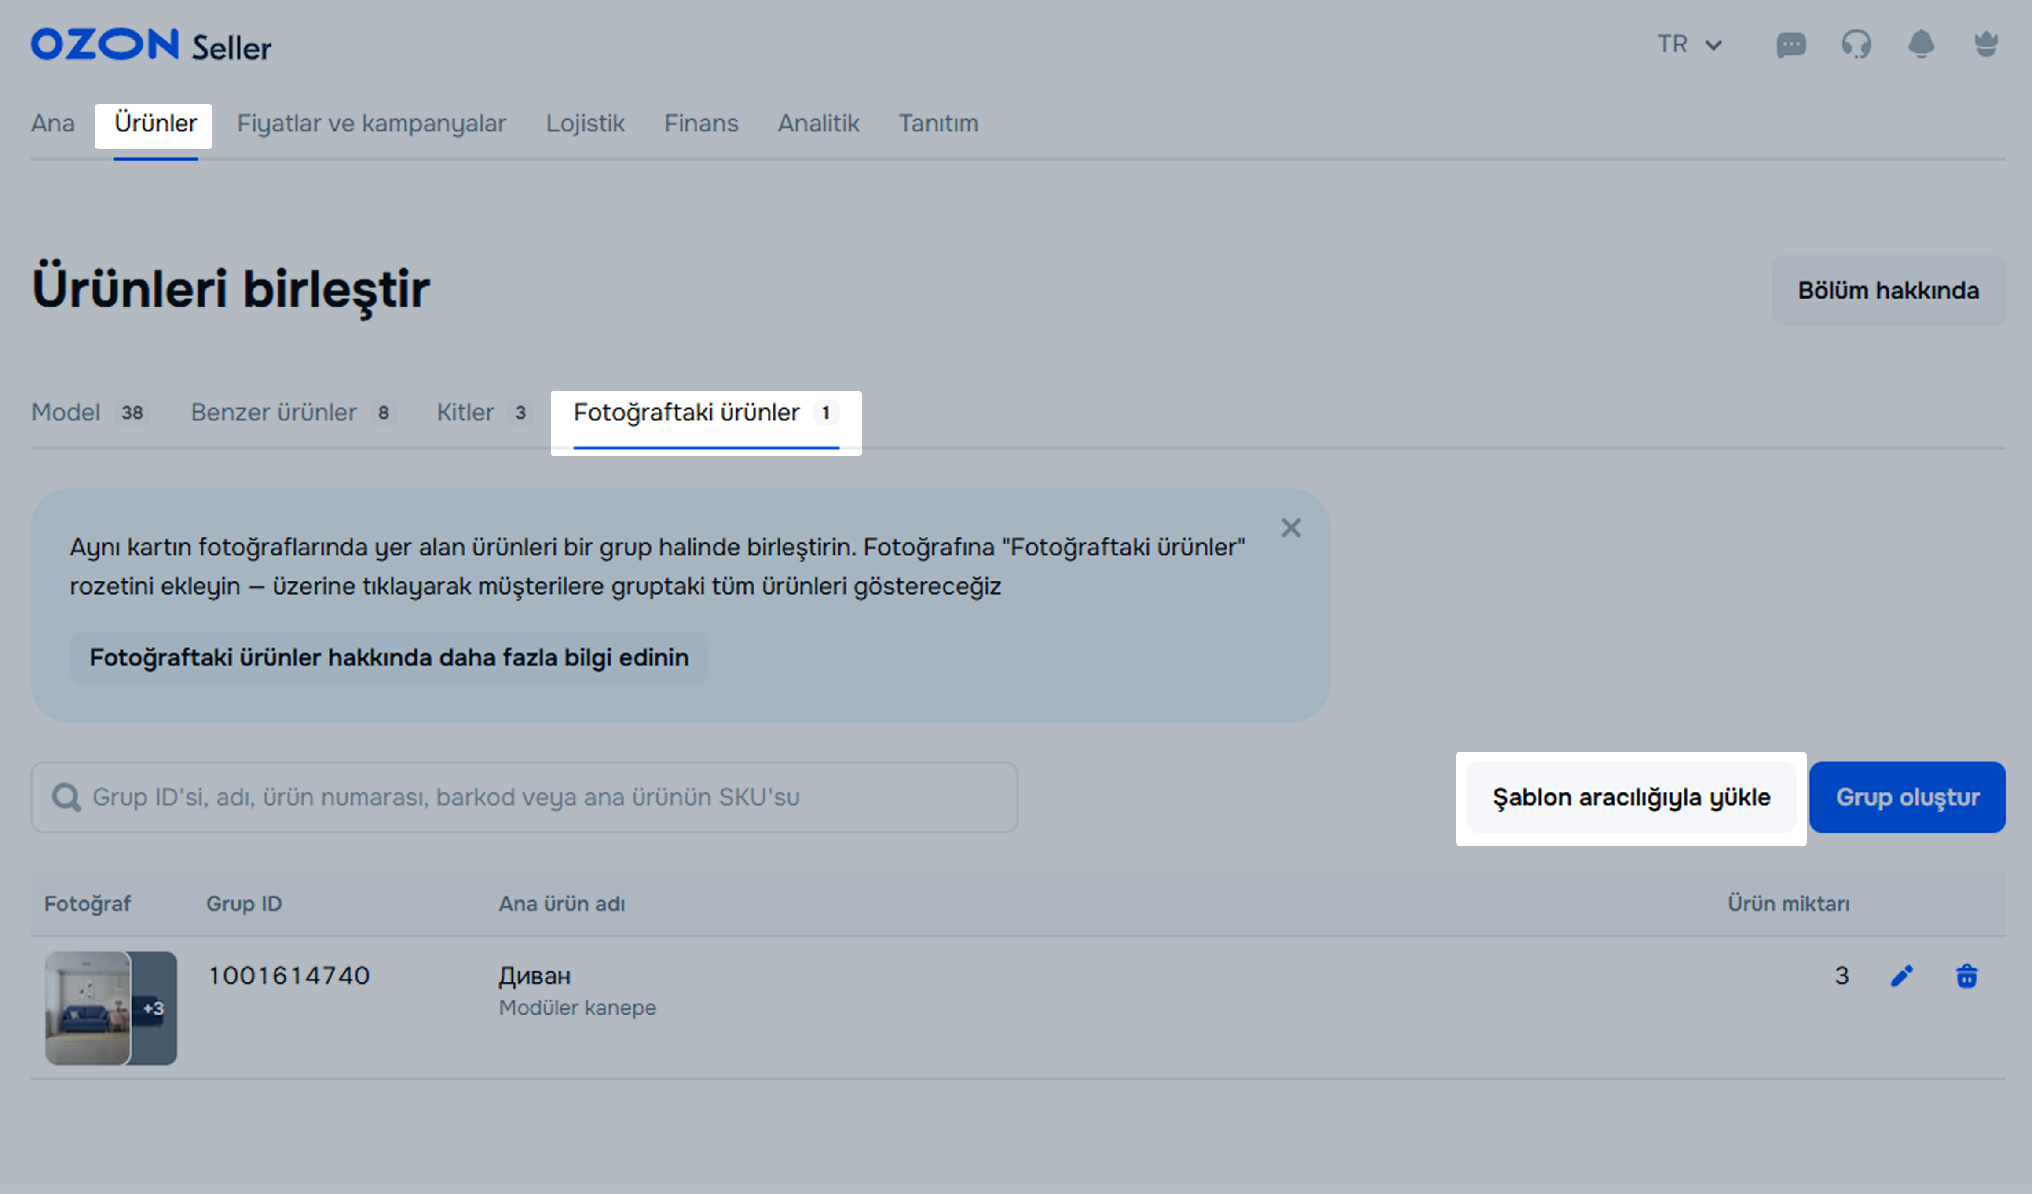
Task: Open the chat messages icon
Action: [1791, 45]
